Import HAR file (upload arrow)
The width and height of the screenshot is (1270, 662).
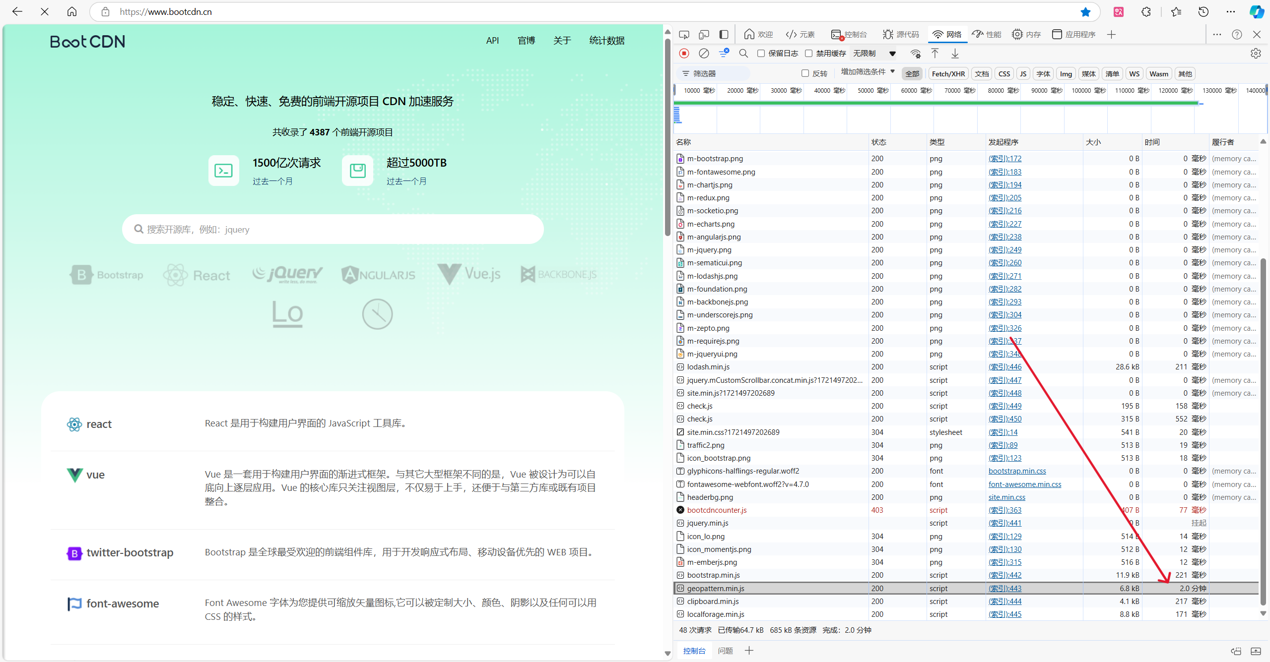click(x=935, y=54)
